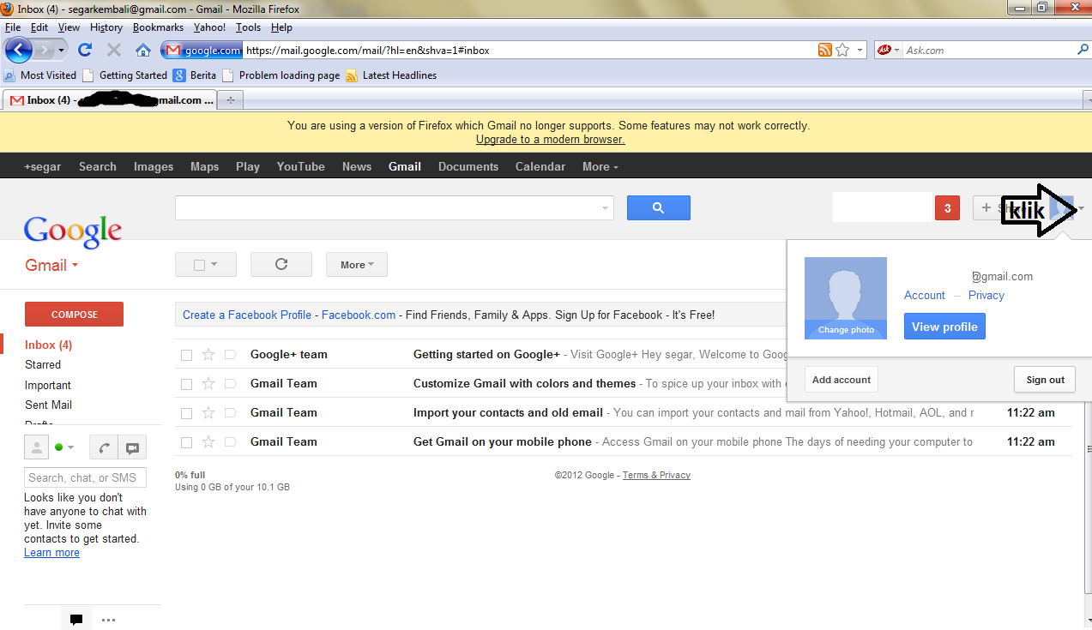Star the Google+ team message

tap(208, 355)
